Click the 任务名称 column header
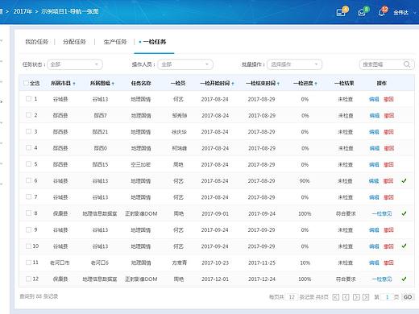The height and width of the screenshot is (314, 419). point(141,84)
